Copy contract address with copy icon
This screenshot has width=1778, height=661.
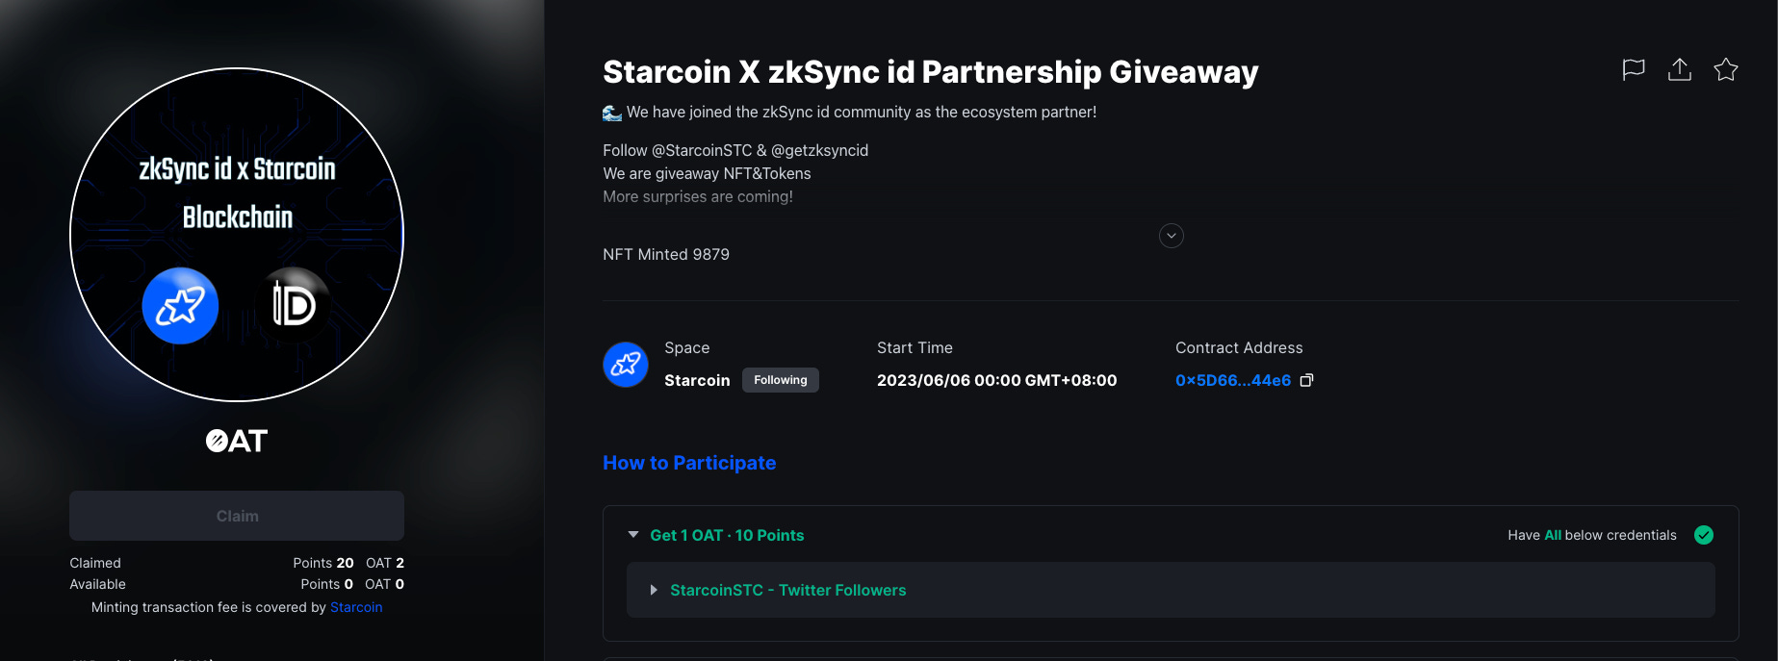(1307, 380)
